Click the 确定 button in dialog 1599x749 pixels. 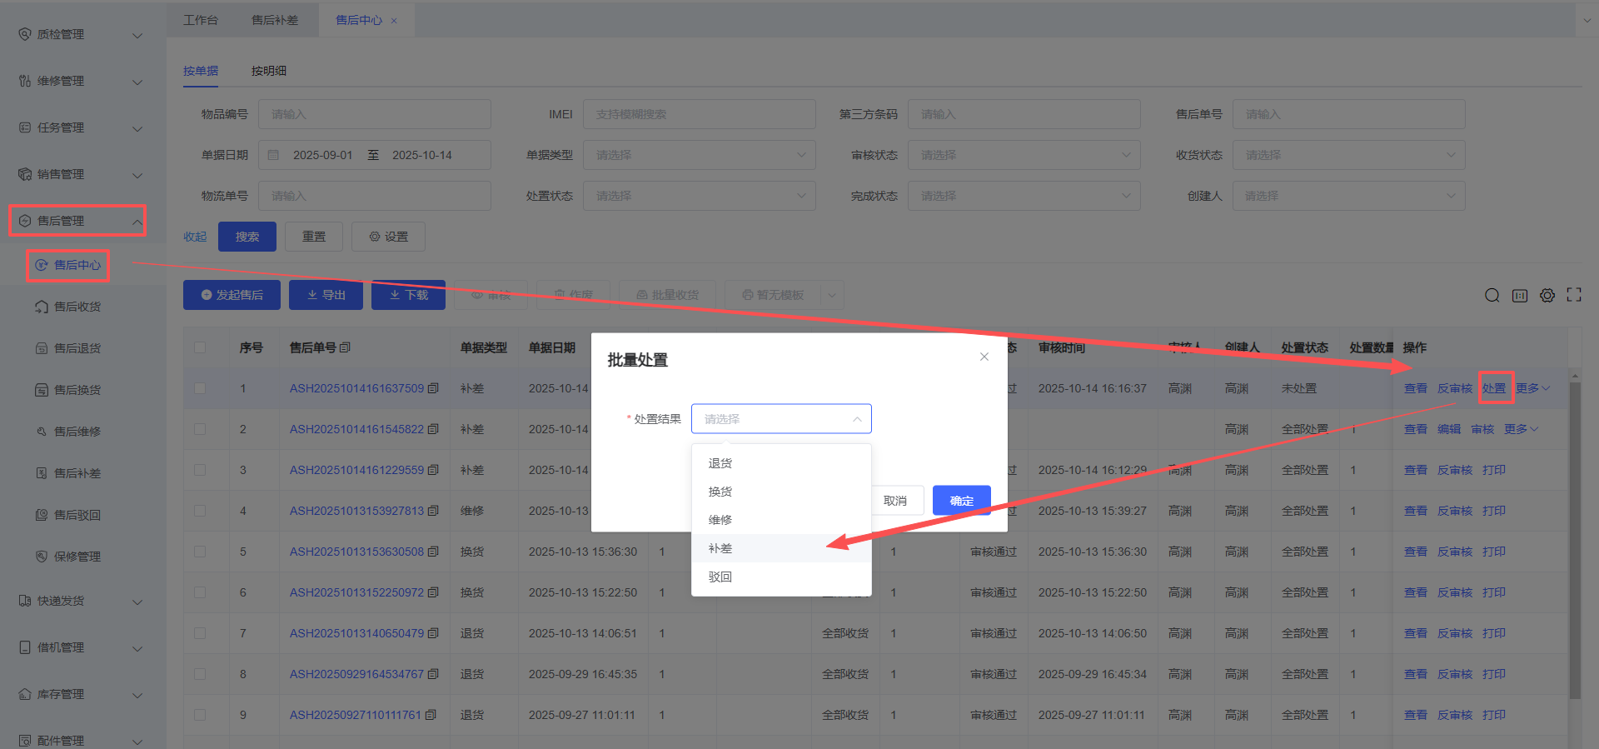[961, 501]
